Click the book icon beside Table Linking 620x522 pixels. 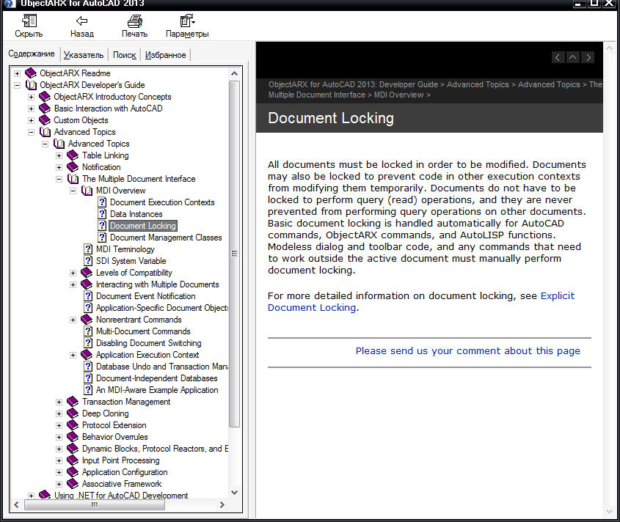click(73, 155)
